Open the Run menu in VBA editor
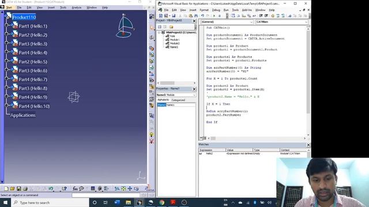Viewport: 369px width, 207px height. click(x=226, y=10)
